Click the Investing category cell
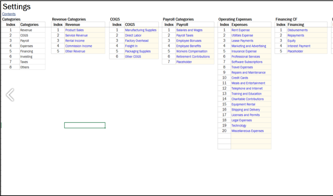 (x=26, y=57)
